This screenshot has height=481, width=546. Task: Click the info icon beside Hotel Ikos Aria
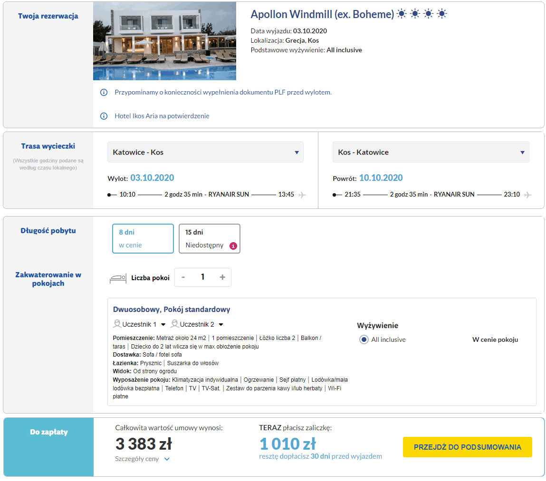(104, 116)
